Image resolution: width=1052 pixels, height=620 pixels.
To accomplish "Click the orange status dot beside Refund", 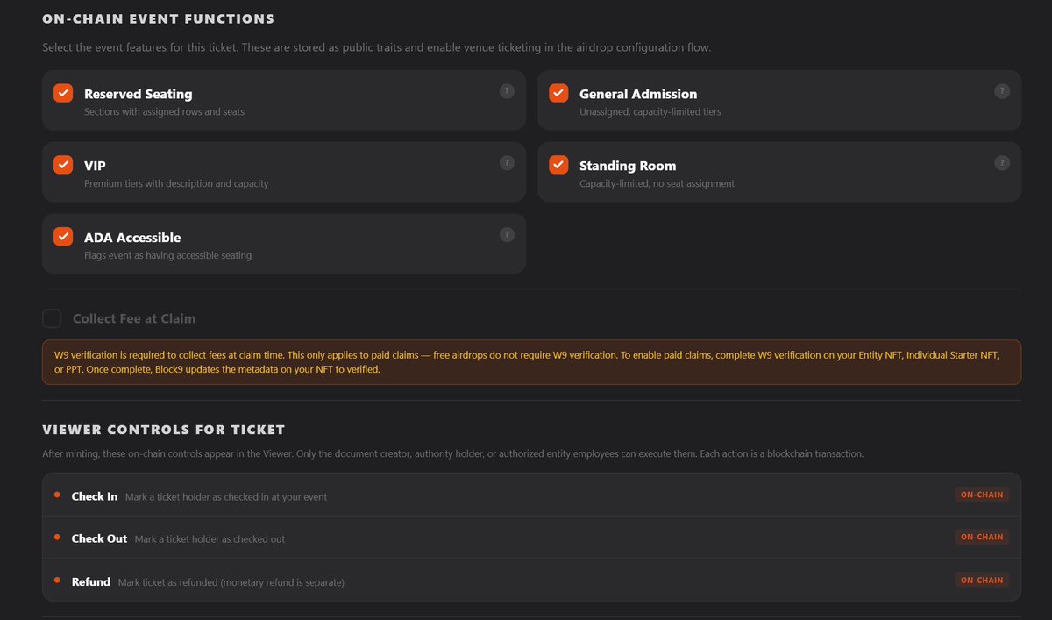I will [59, 581].
